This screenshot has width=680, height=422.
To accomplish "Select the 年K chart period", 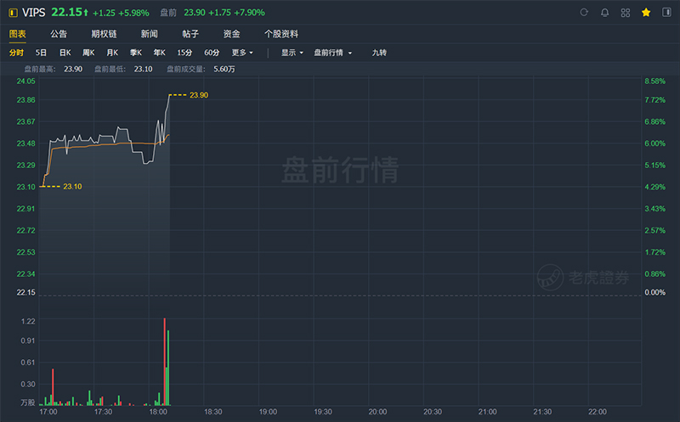I will tap(159, 53).
